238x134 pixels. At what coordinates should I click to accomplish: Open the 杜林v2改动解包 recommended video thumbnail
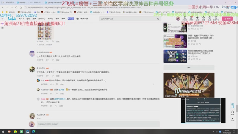click(175, 41)
